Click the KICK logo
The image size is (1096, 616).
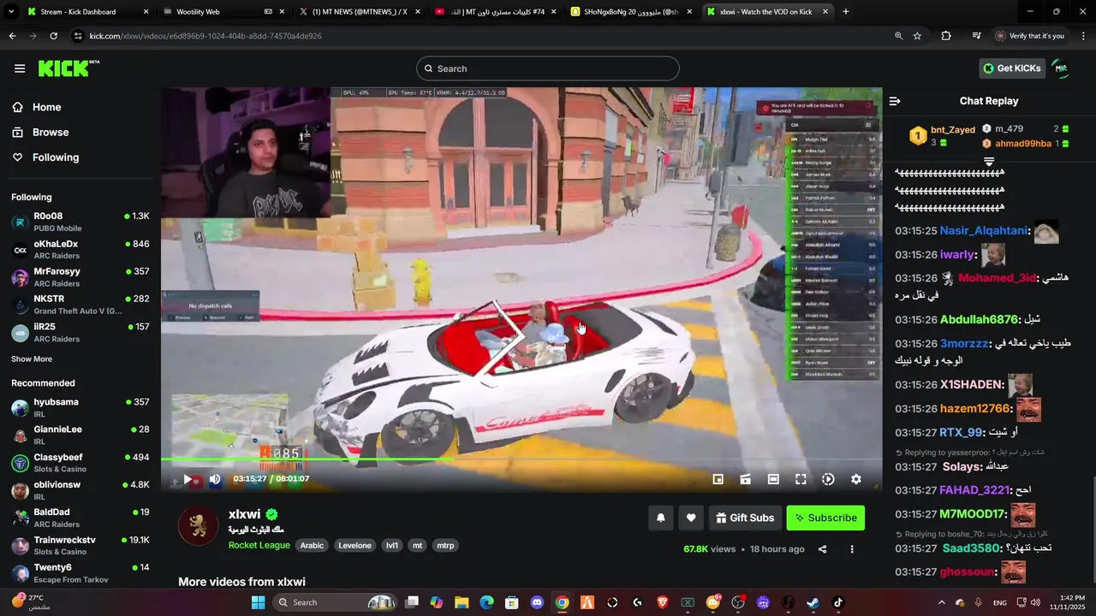pos(68,68)
